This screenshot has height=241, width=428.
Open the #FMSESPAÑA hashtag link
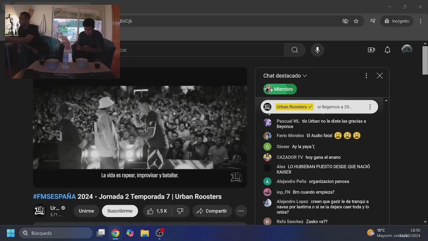coord(55,196)
